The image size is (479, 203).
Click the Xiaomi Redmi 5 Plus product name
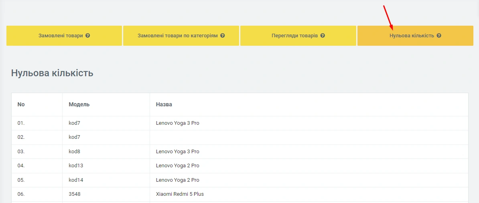(x=180, y=194)
